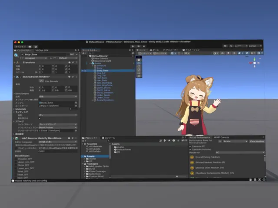Click the scene orientation gizmo center cube
The image size is (278, 208).
[255, 63]
